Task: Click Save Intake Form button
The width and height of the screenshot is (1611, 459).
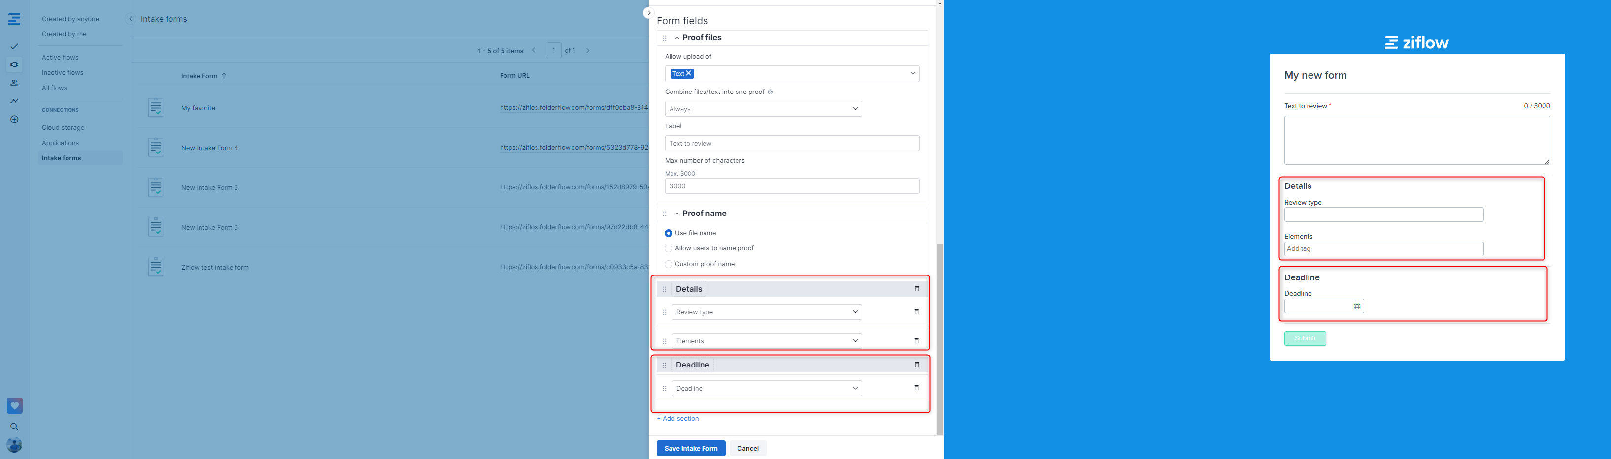Action: [690, 448]
